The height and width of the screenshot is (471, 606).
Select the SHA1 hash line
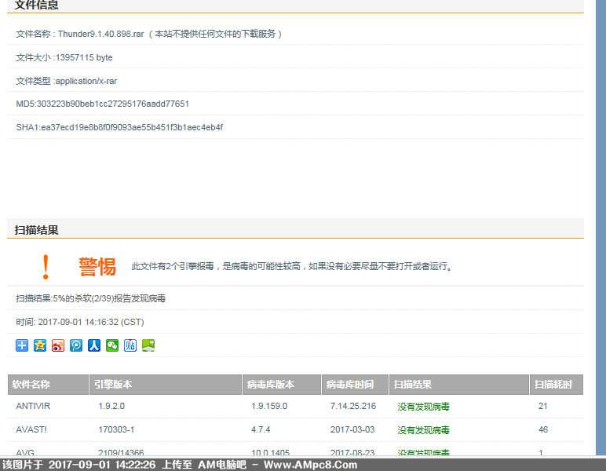coord(119,127)
